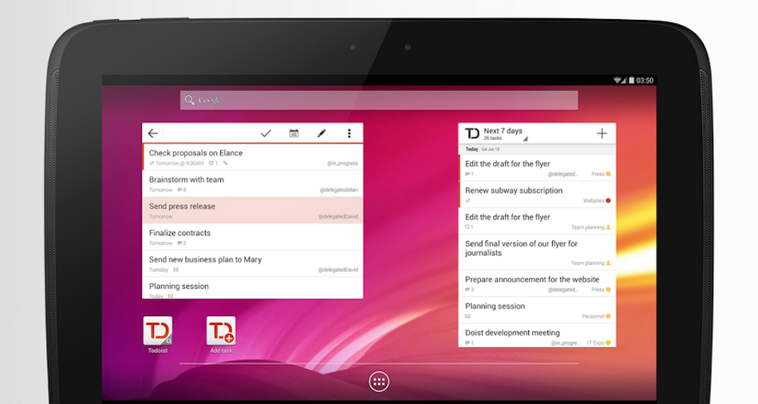Tap the Add task home shortcut
Image resolution: width=758 pixels, height=404 pixels.
coord(221,332)
